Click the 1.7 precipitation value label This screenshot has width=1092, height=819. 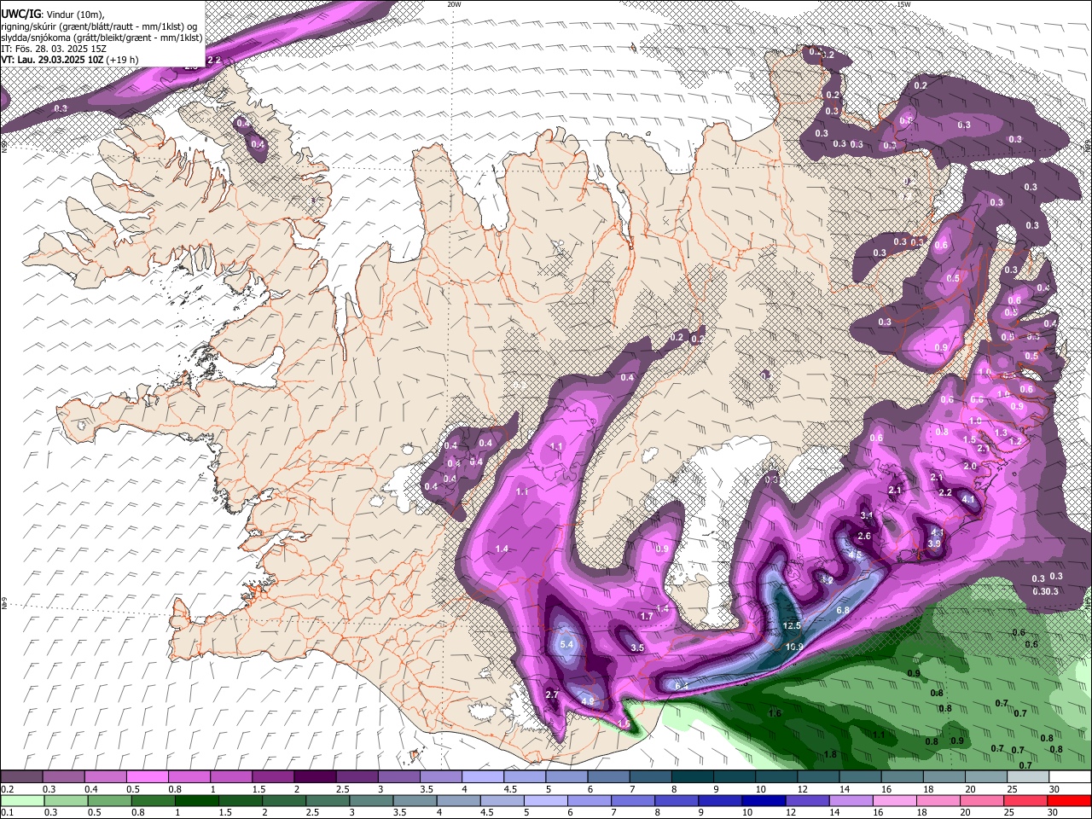click(x=646, y=616)
